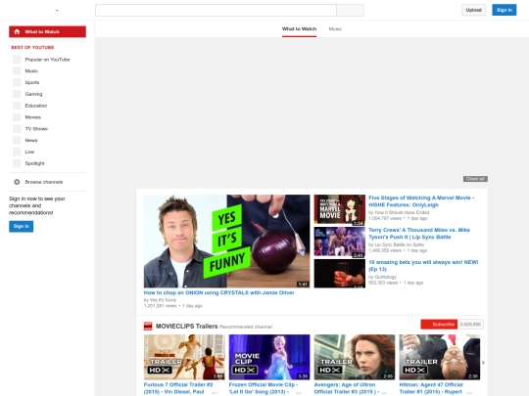Open 'How It Should Have Ended' channel link
The width and height of the screenshot is (529, 396).
coord(402,212)
